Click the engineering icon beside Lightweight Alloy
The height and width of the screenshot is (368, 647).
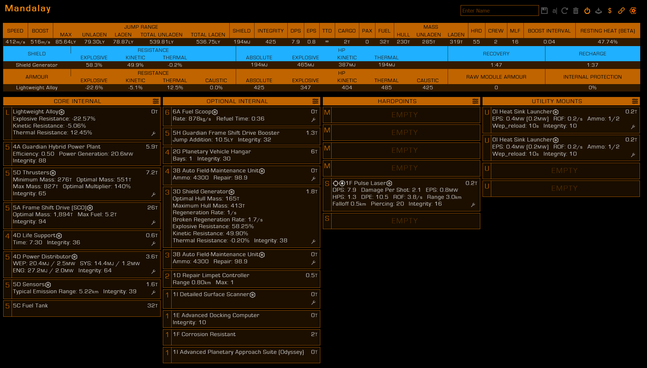click(x=62, y=112)
